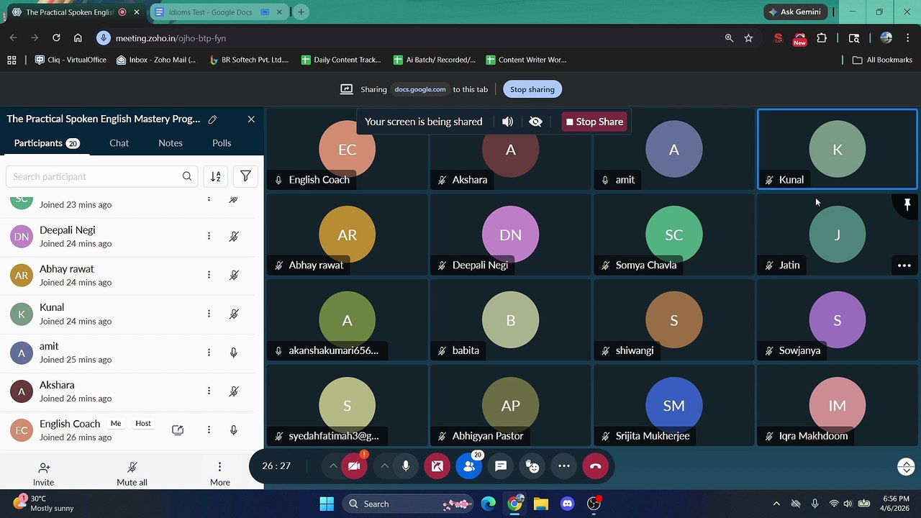Screen dimensions: 921x518
Task: Open Daily Content Track bookmark
Action: (342, 60)
